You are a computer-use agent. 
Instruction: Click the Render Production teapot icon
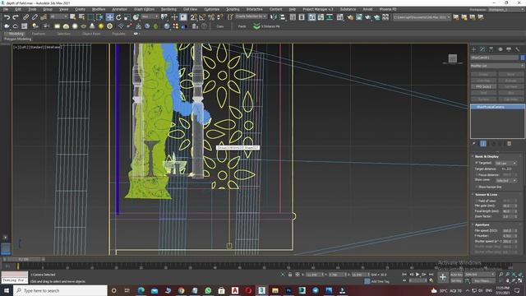tap(368, 17)
